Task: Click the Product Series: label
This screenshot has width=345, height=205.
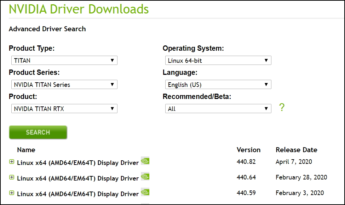Action: coord(34,72)
